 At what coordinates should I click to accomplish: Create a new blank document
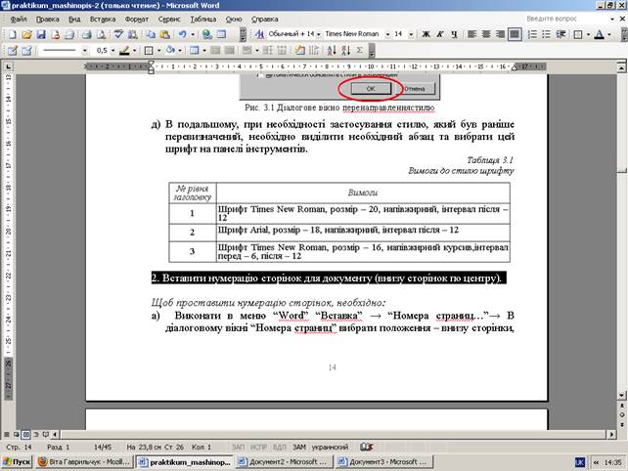pos(13,34)
